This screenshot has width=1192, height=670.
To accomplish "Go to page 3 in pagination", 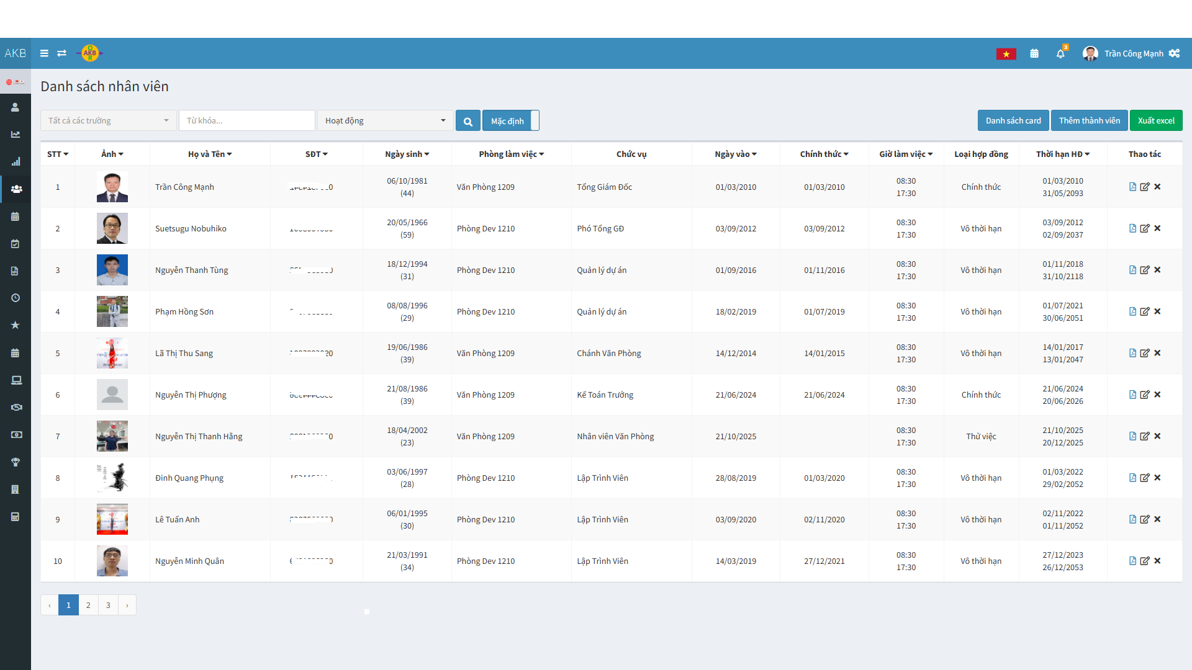I will pos(108,605).
